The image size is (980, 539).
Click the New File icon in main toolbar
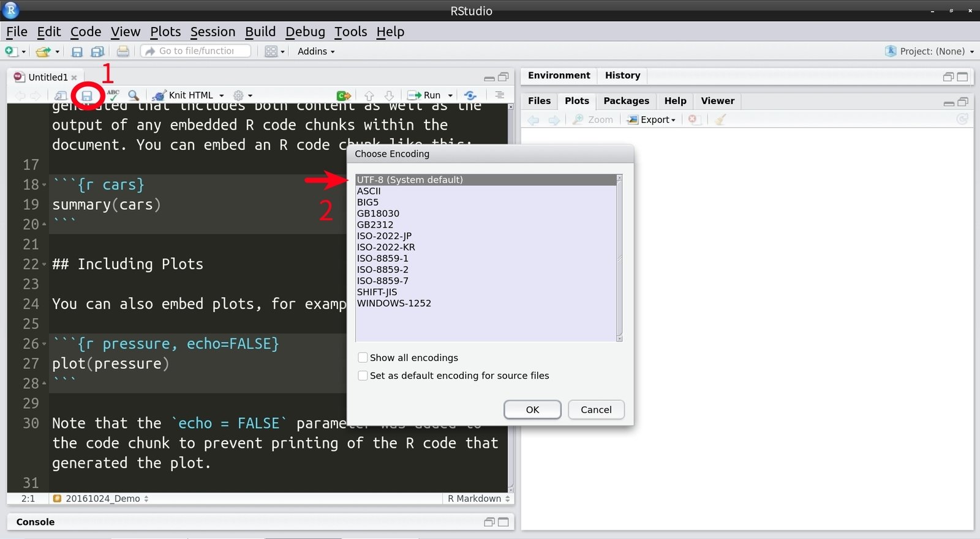click(11, 51)
